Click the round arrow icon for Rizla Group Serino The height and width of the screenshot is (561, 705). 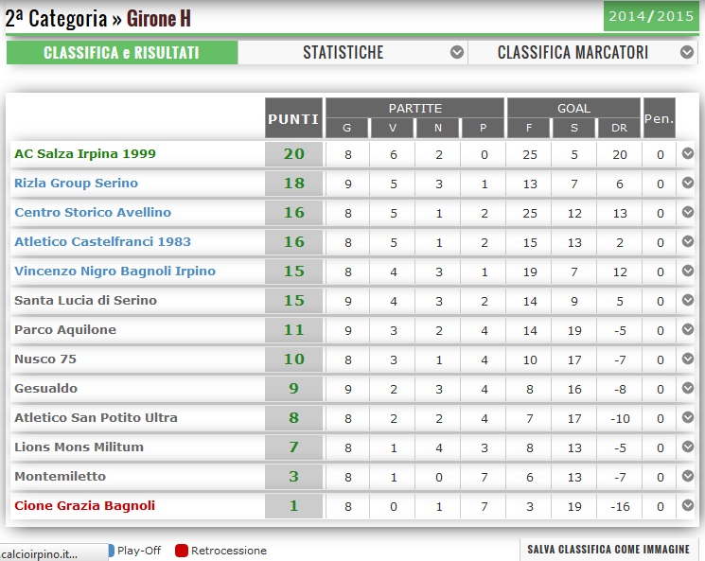[x=688, y=184]
